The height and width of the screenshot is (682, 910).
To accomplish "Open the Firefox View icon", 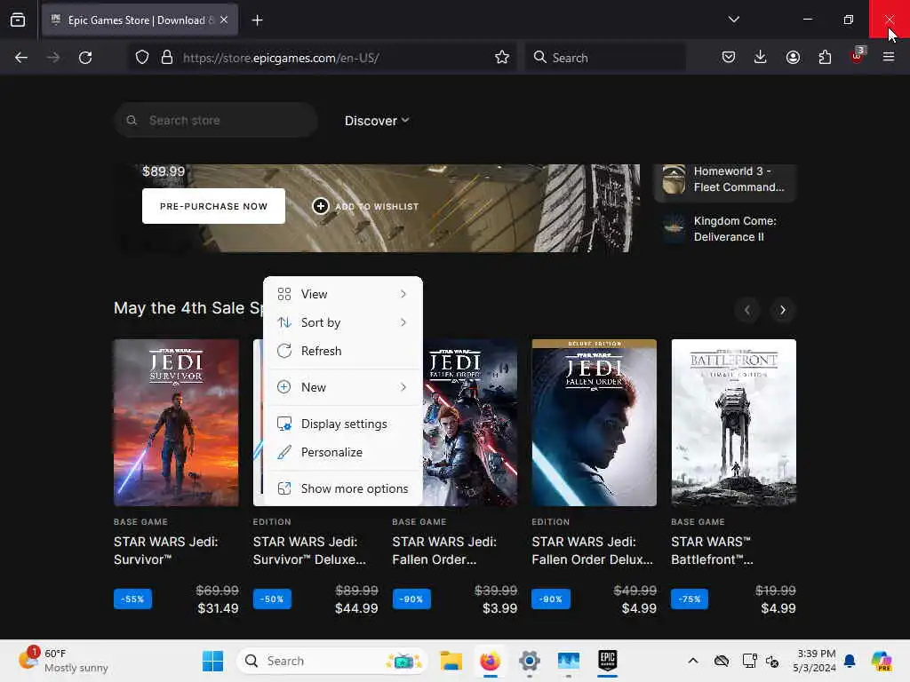I will 18,20.
